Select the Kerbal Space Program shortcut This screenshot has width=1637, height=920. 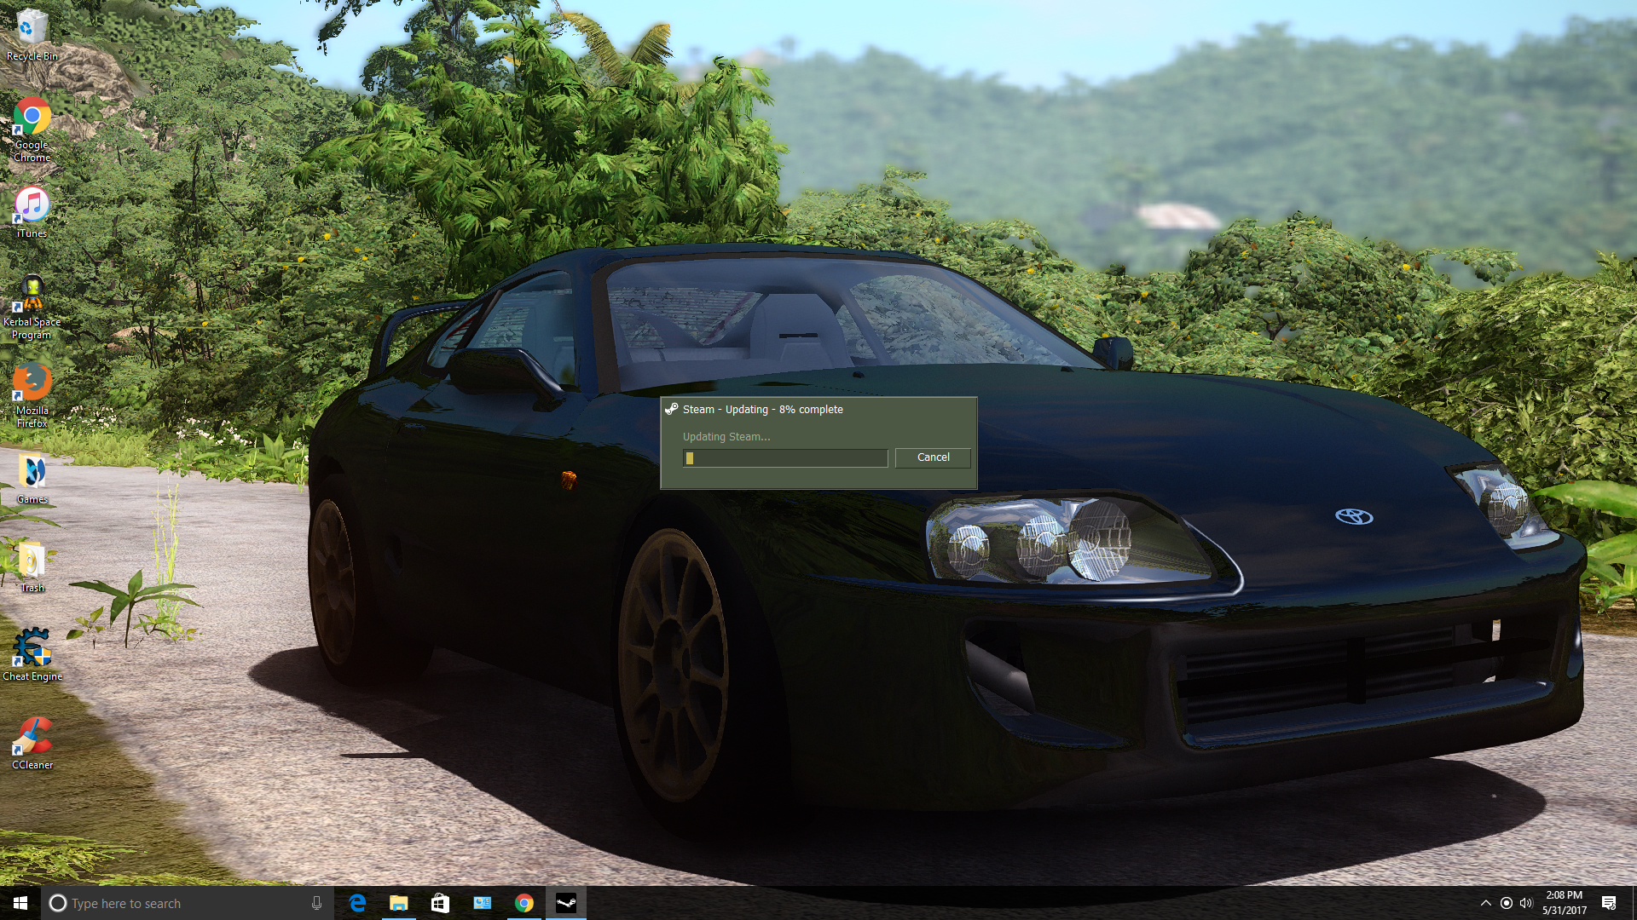(32, 307)
